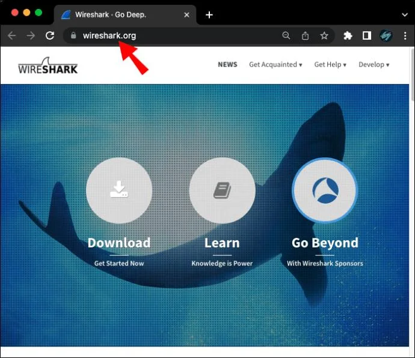Viewport: 415px width, 358px height.
Task: Open the Chrome profile avatar
Action: coord(386,35)
